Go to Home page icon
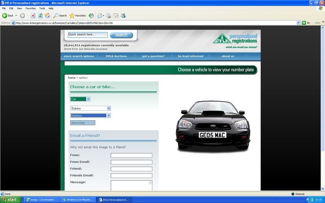The width and height of the screenshot is (325, 203). (48, 15)
